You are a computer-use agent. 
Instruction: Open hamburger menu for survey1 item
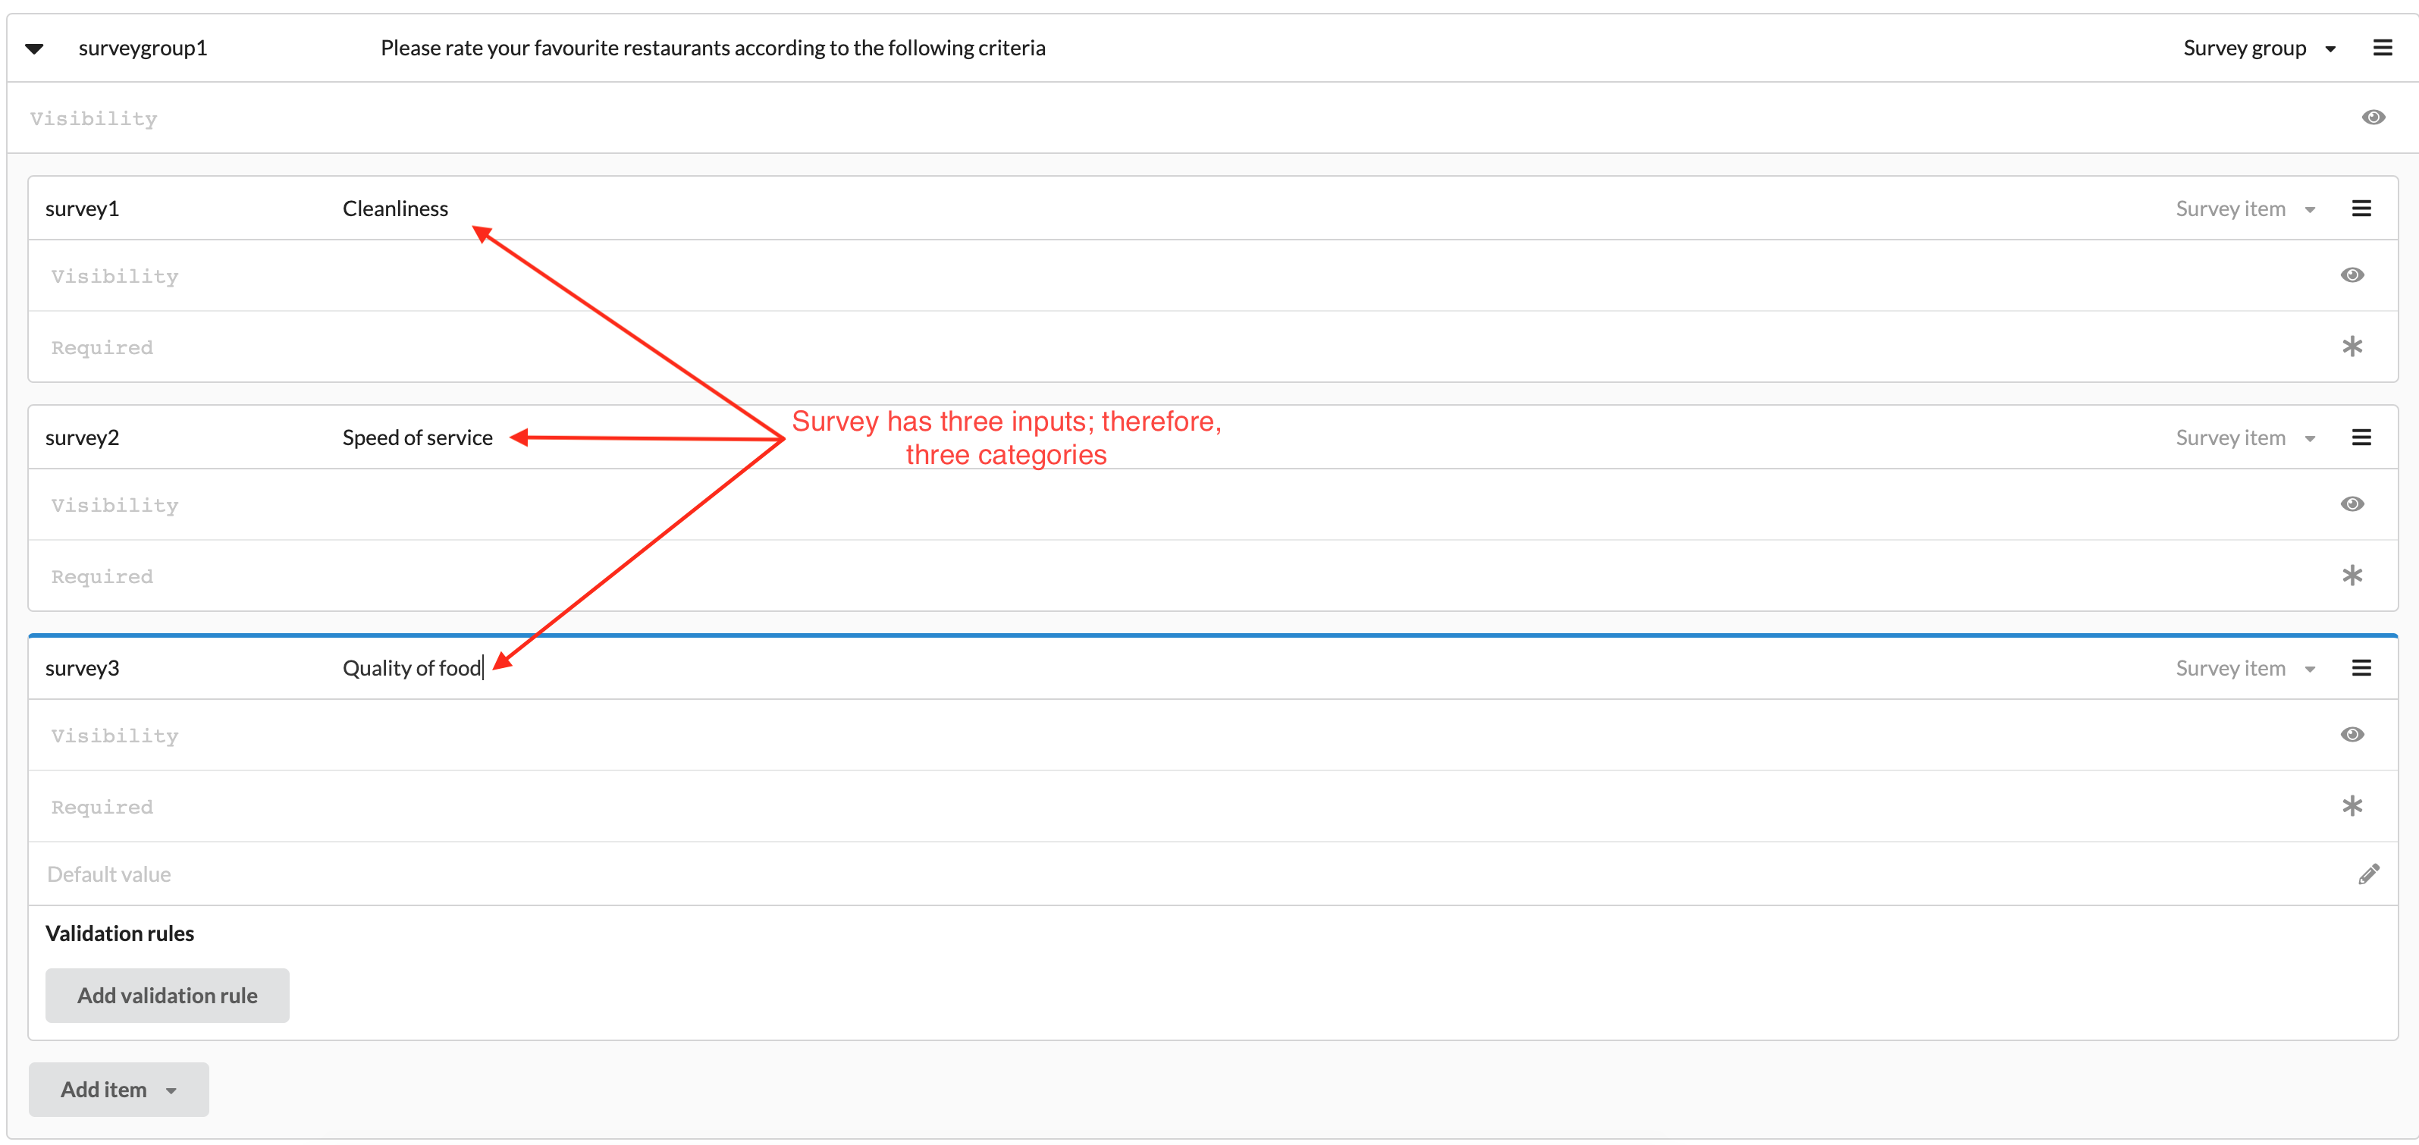pyautogui.click(x=2361, y=209)
